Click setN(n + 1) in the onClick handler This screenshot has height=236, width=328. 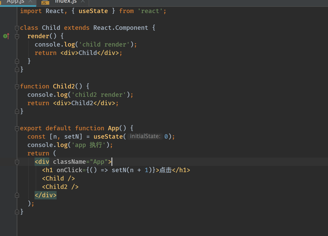click(132, 170)
